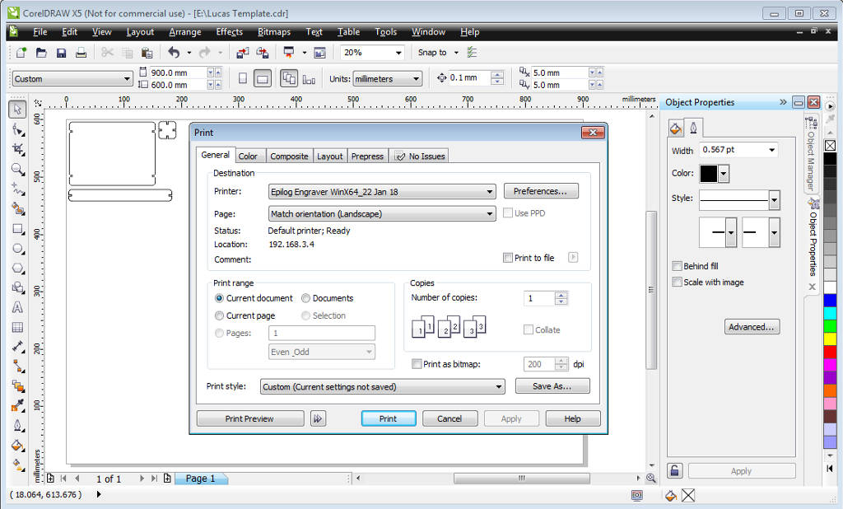Select the Ellipse tool
843x509 pixels.
pyautogui.click(x=18, y=249)
